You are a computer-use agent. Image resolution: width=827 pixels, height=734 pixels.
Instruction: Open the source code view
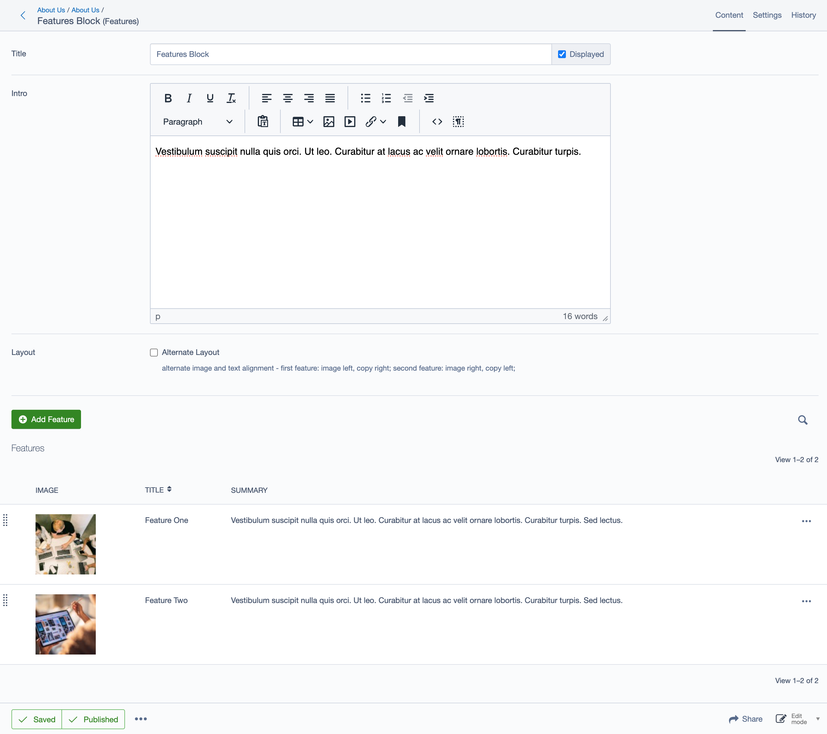[437, 122]
